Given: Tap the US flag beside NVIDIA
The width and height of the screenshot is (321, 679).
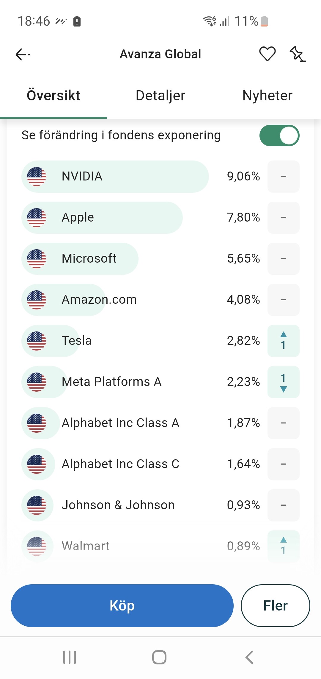Looking at the screenshot, I should coord(37,177).
